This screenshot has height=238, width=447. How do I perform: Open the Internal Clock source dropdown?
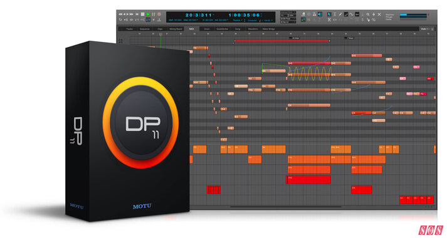coord(288,13)
